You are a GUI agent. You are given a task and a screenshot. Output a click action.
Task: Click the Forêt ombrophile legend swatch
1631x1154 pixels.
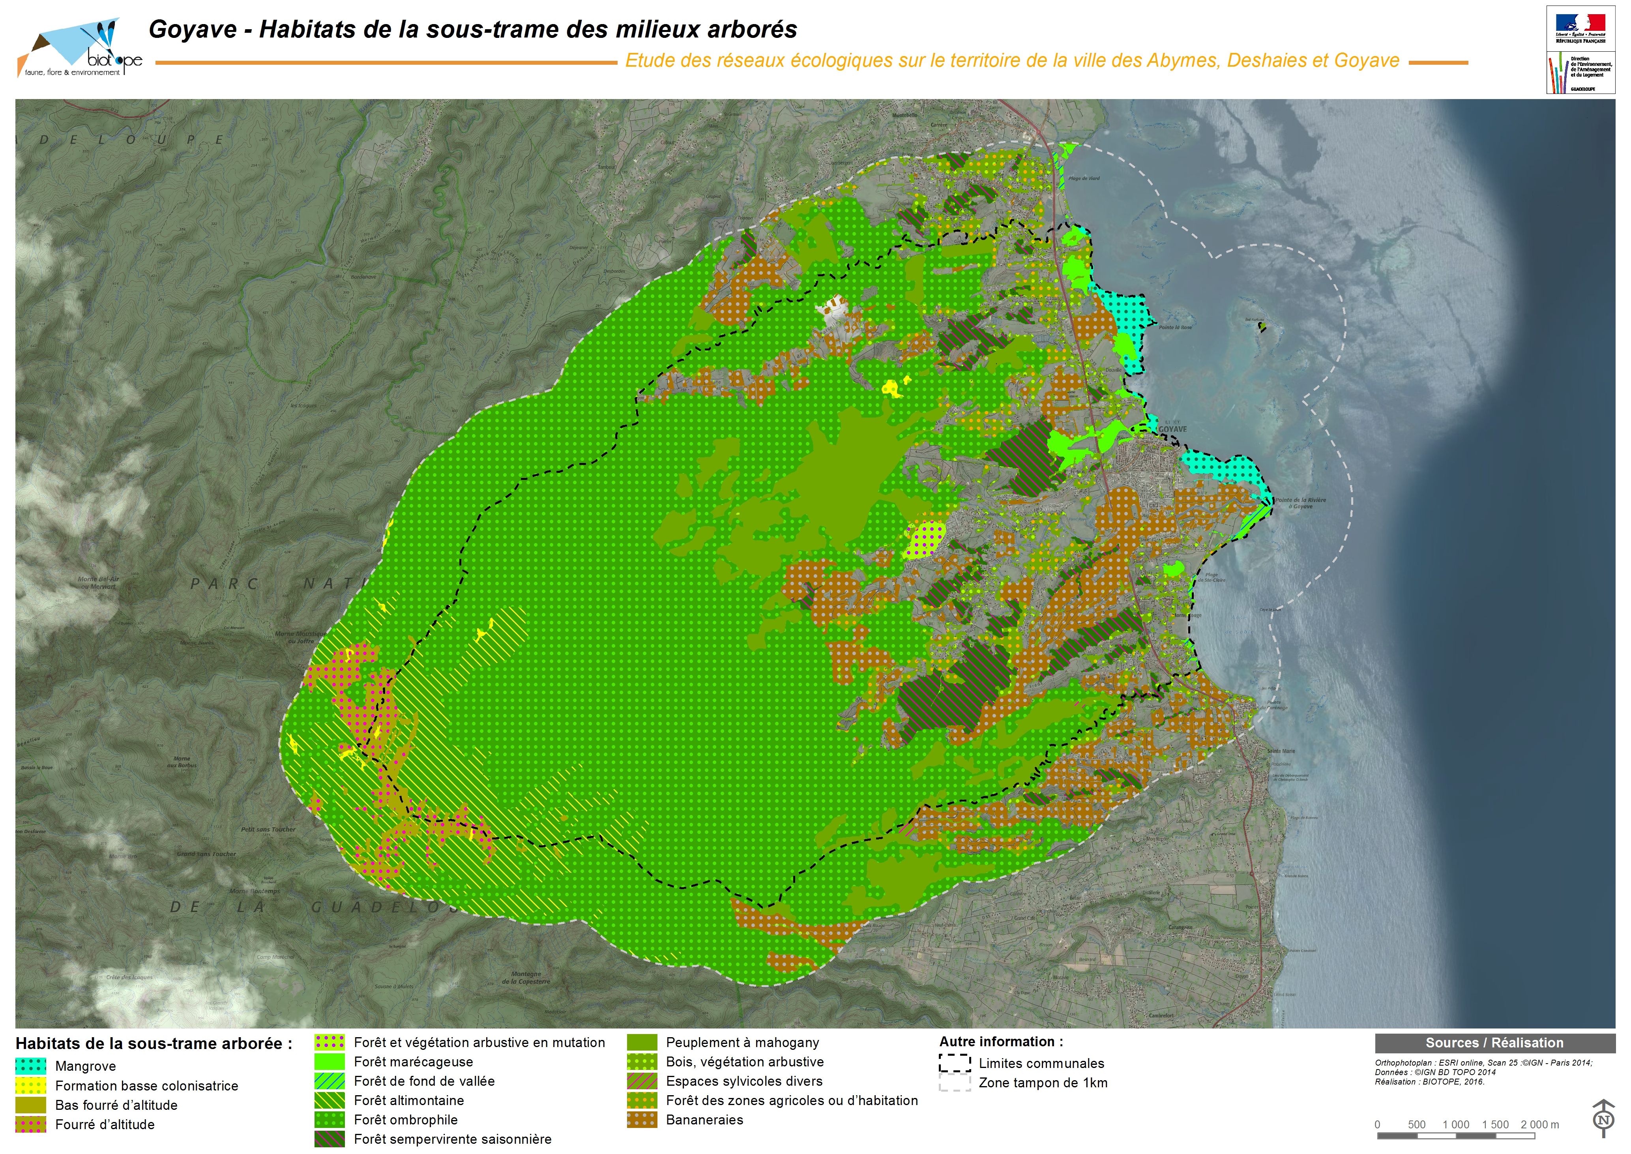pos(330,1120)
